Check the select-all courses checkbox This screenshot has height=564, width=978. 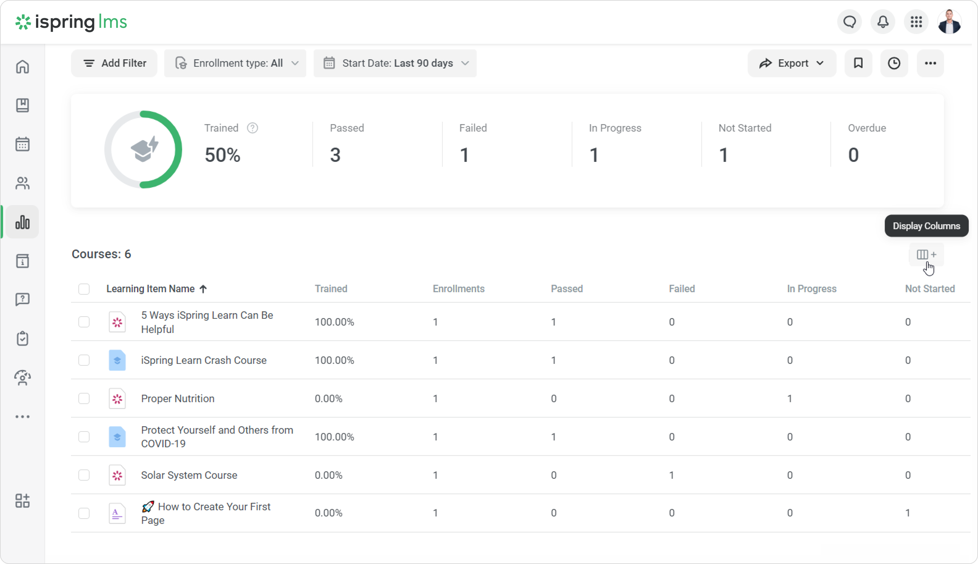click(x=84, y=289)
